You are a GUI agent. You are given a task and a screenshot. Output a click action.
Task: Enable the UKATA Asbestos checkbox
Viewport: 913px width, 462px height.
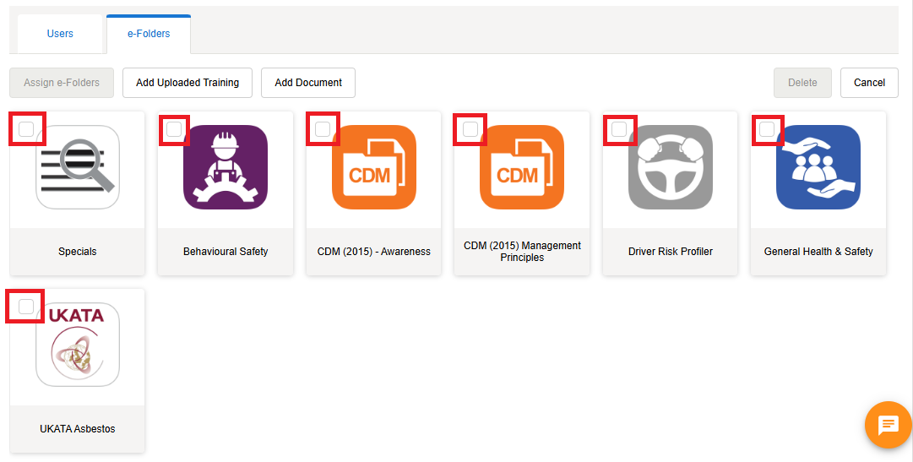point(26,307)
